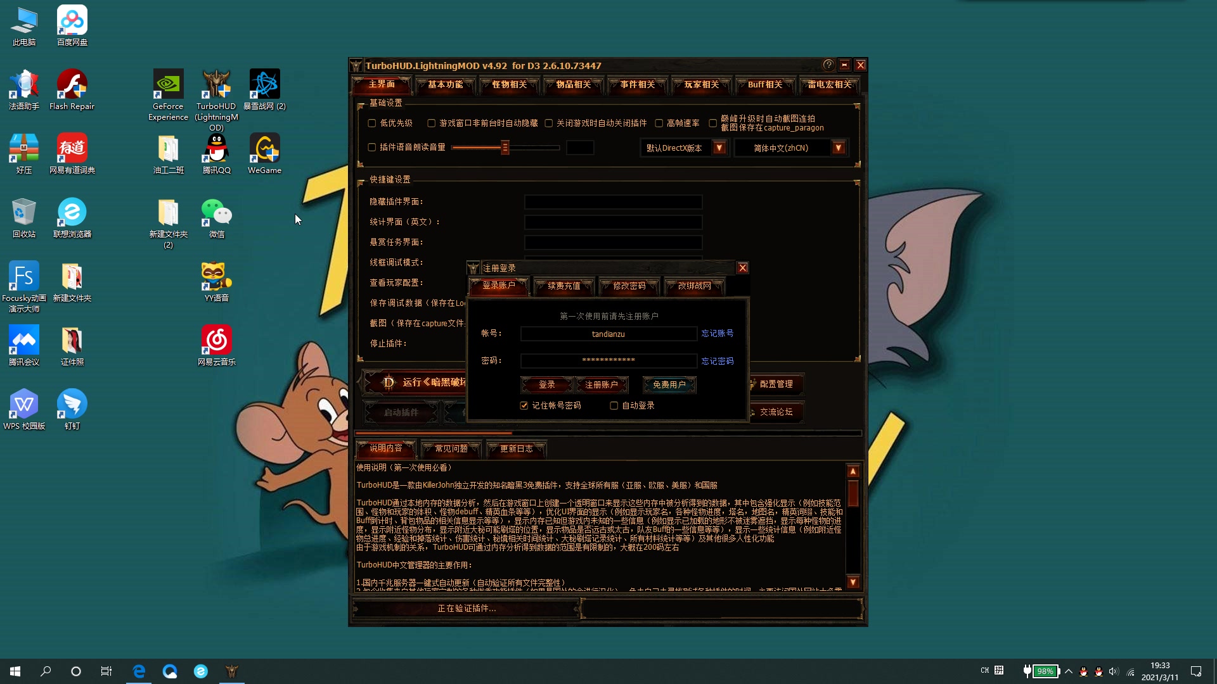
Task: Expand 简体中文(zhCN) language dropdown arrow
Action: tap(839, 148)
